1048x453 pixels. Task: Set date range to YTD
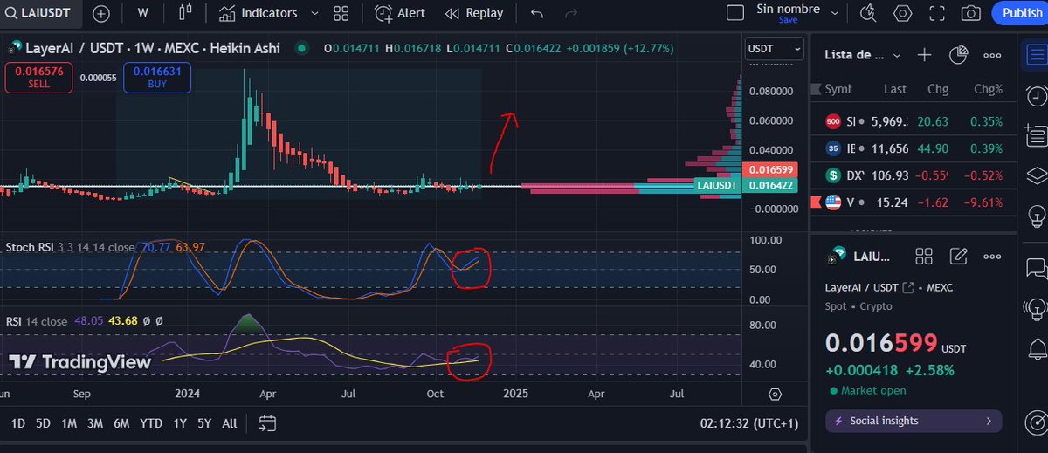coord(151,423)
